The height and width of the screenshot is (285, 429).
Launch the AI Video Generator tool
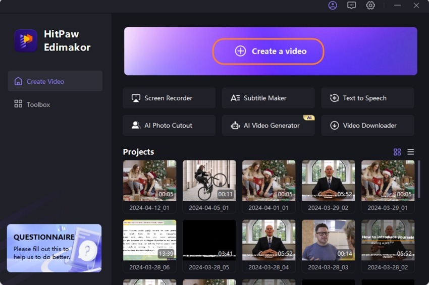click(268, 125)
